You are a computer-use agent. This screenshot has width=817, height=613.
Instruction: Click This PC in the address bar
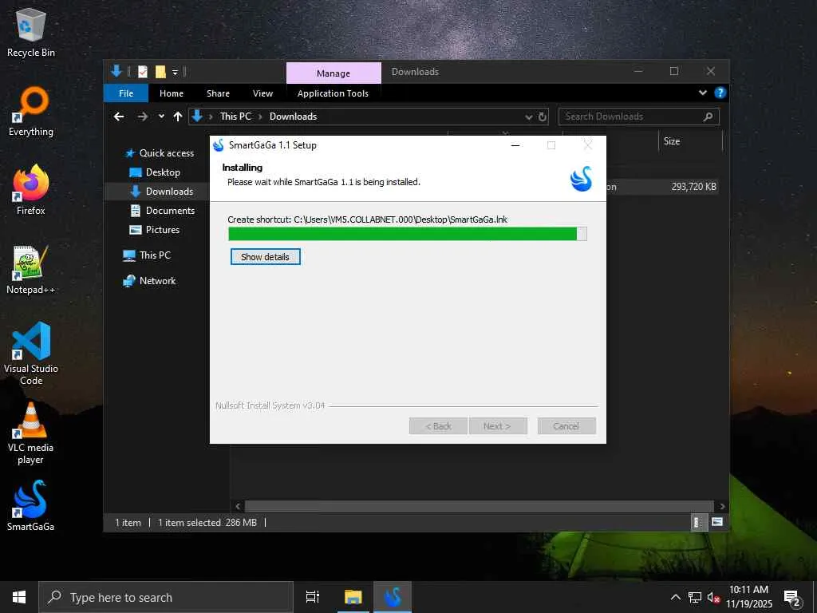coord(235,117)
